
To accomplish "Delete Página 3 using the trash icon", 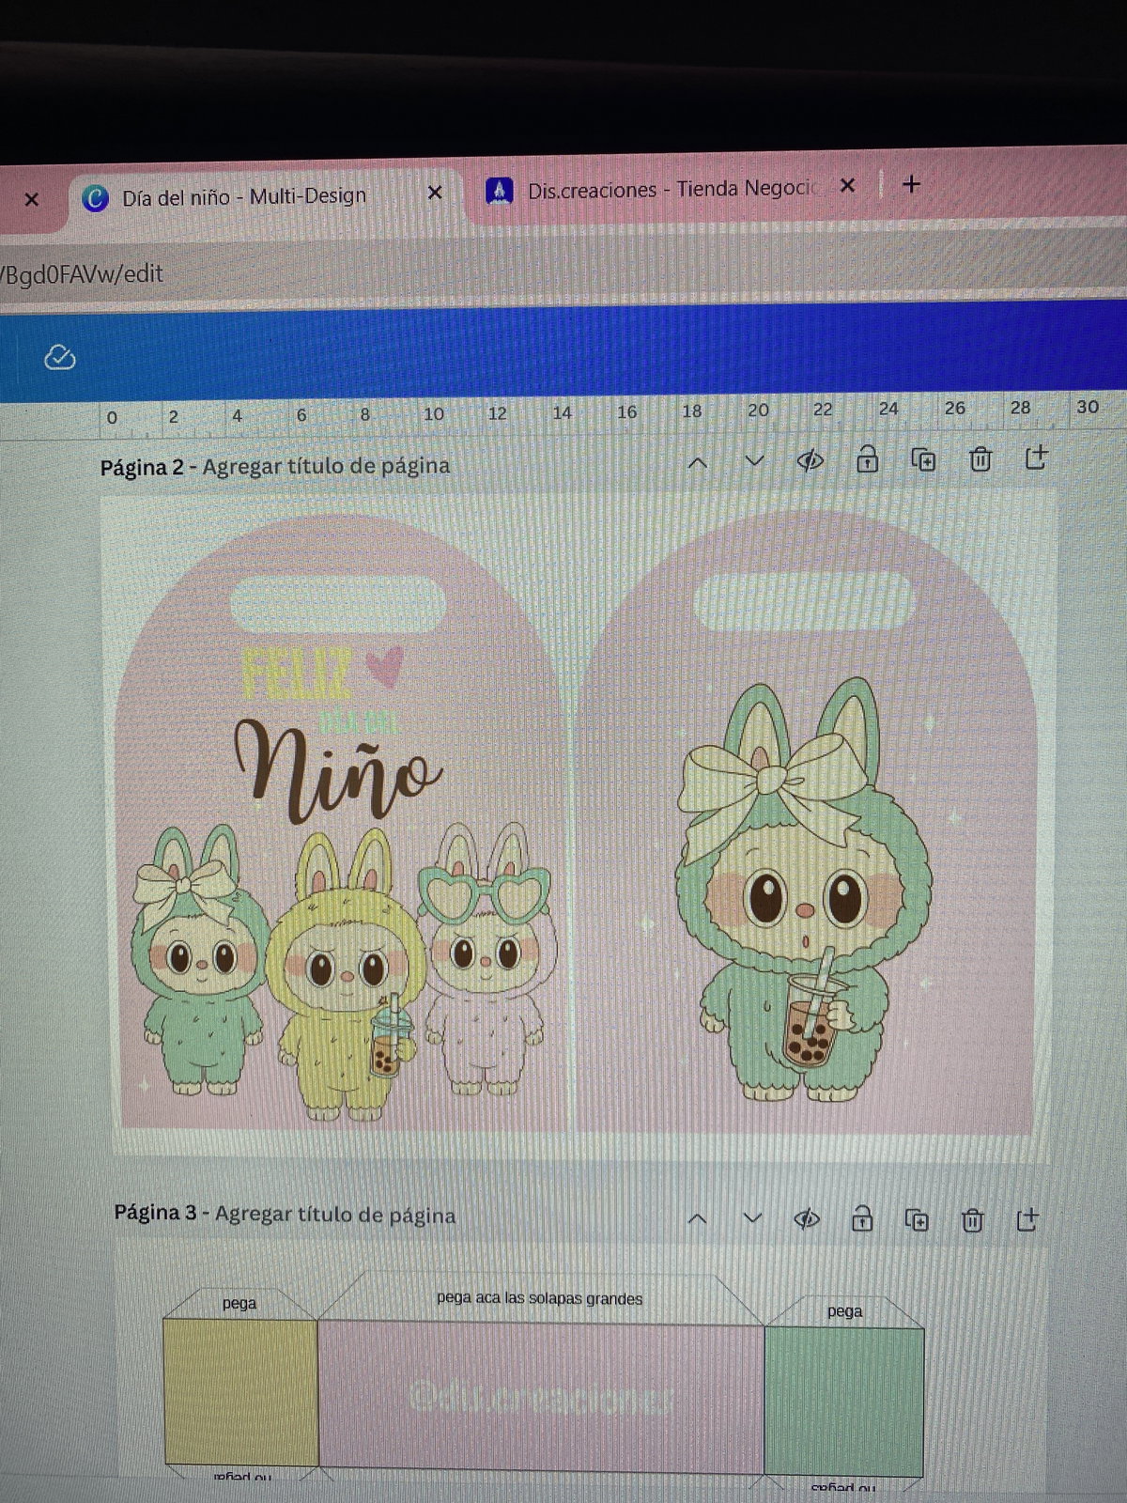I will tap(972, 1220).
